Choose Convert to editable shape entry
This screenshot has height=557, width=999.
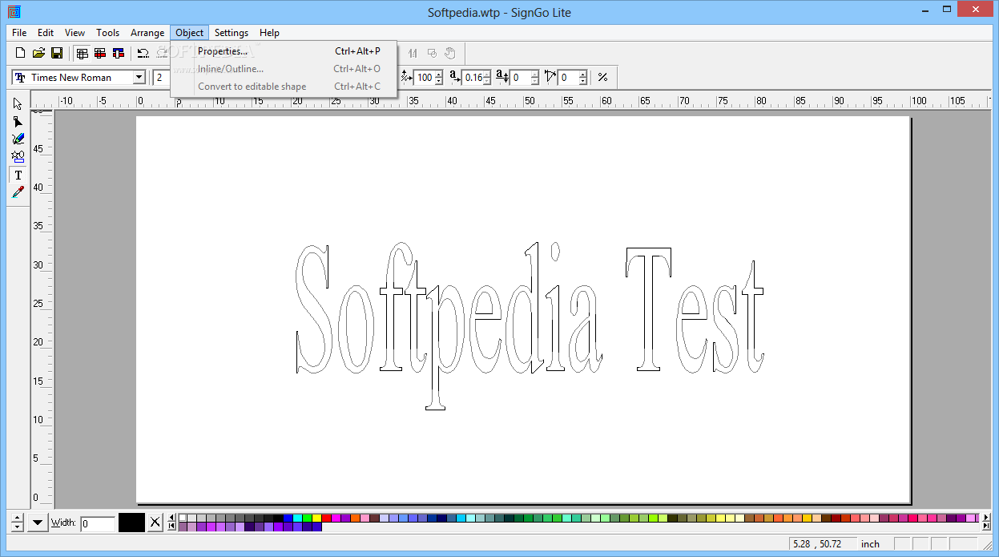pyautogui.click(x=284, y=87)
